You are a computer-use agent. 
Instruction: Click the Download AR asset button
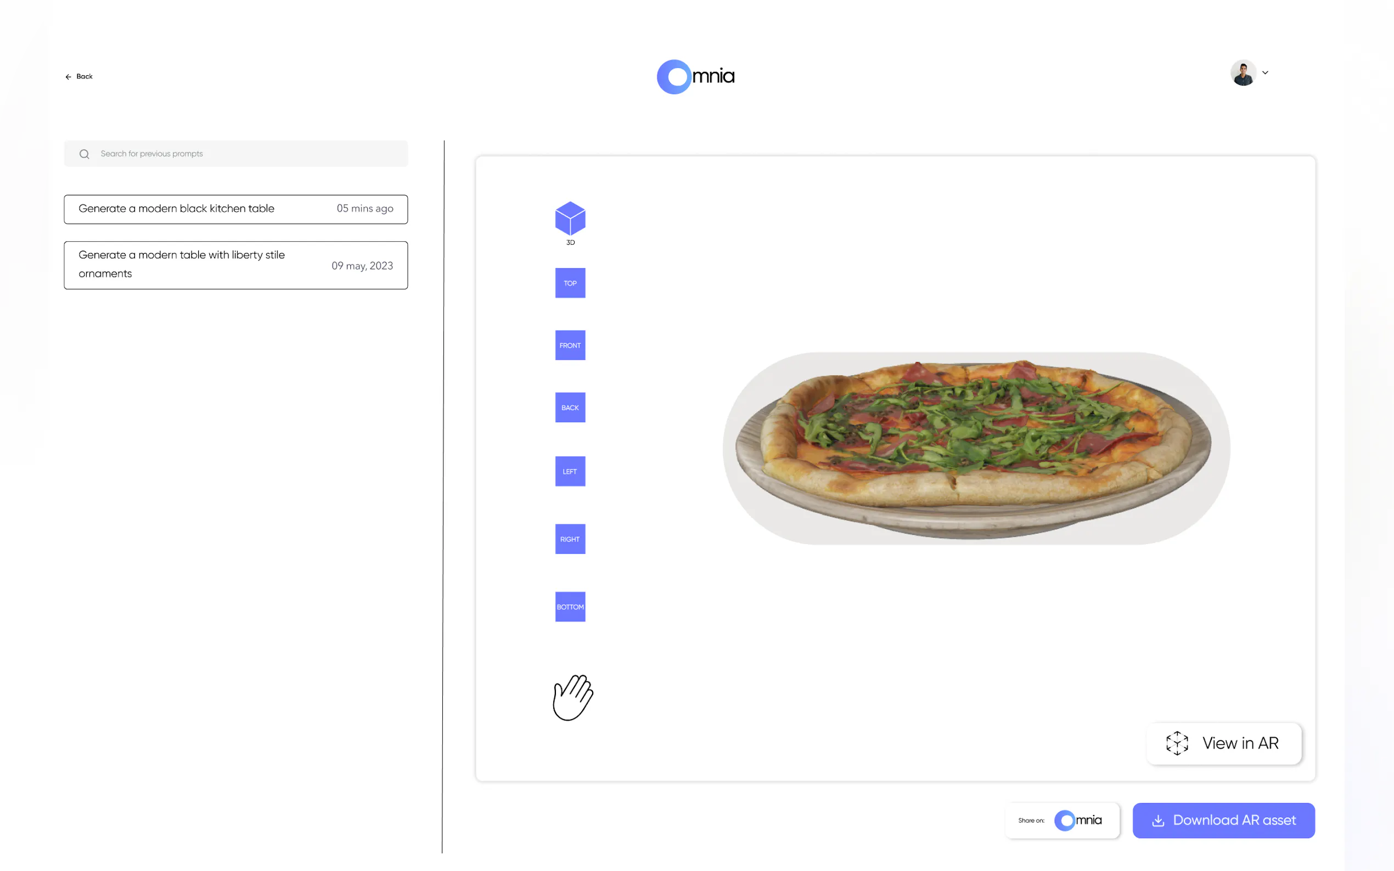click(1223, 821)
